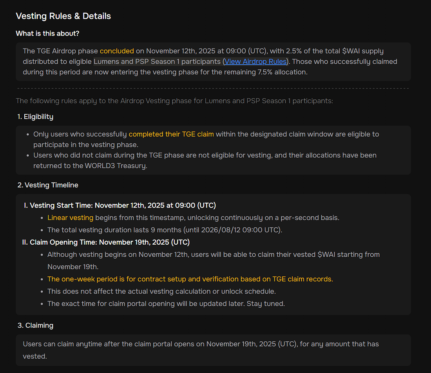Click the "The following rules apply" intro sentence
The image size is (431, 373).
(174, 101)
